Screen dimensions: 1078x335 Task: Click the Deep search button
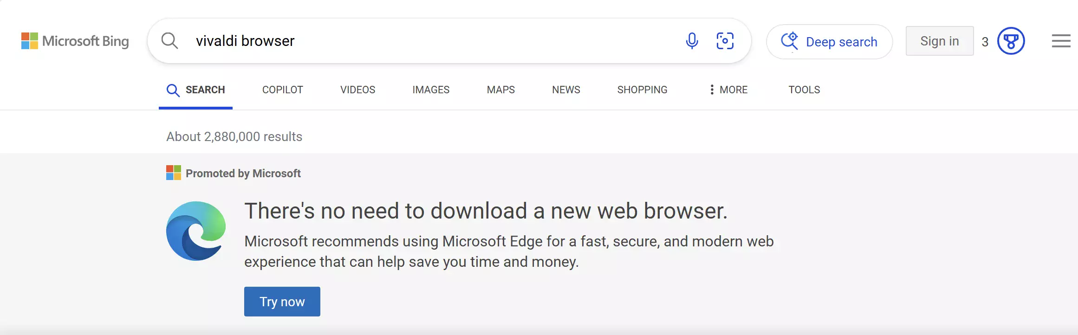pyautogui.click(x=829, y=42)
